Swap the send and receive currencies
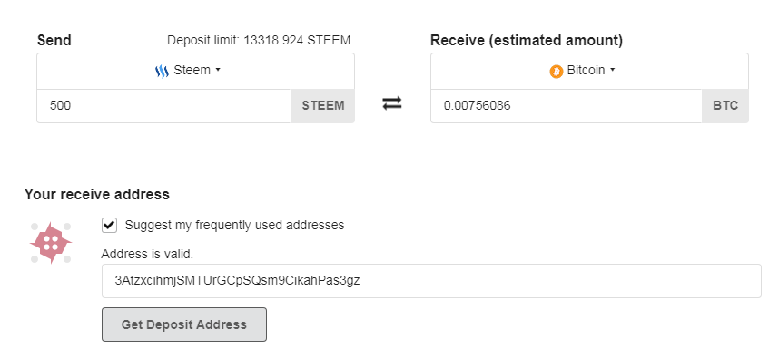This screenshot has width=779, height=358. pos(392,103)
